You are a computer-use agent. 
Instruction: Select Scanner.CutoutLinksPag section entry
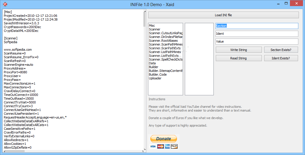coord(166,33)
